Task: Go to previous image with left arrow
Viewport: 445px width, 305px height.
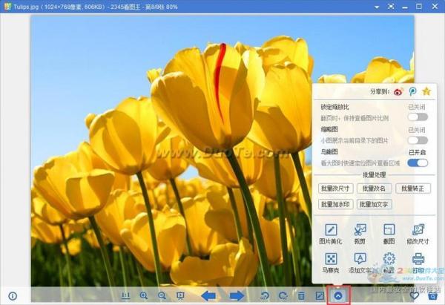Action: (x=208, y=296)
